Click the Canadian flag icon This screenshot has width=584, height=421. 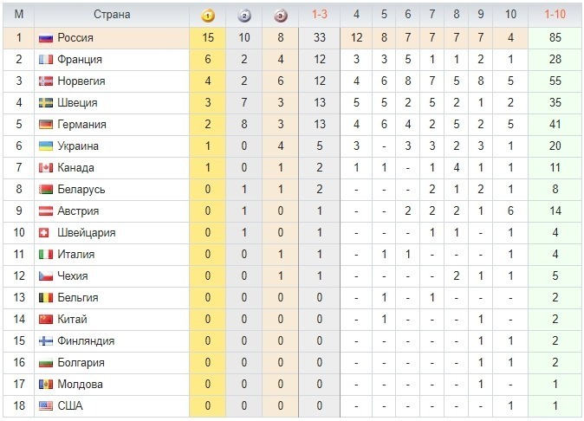[46, 168]
